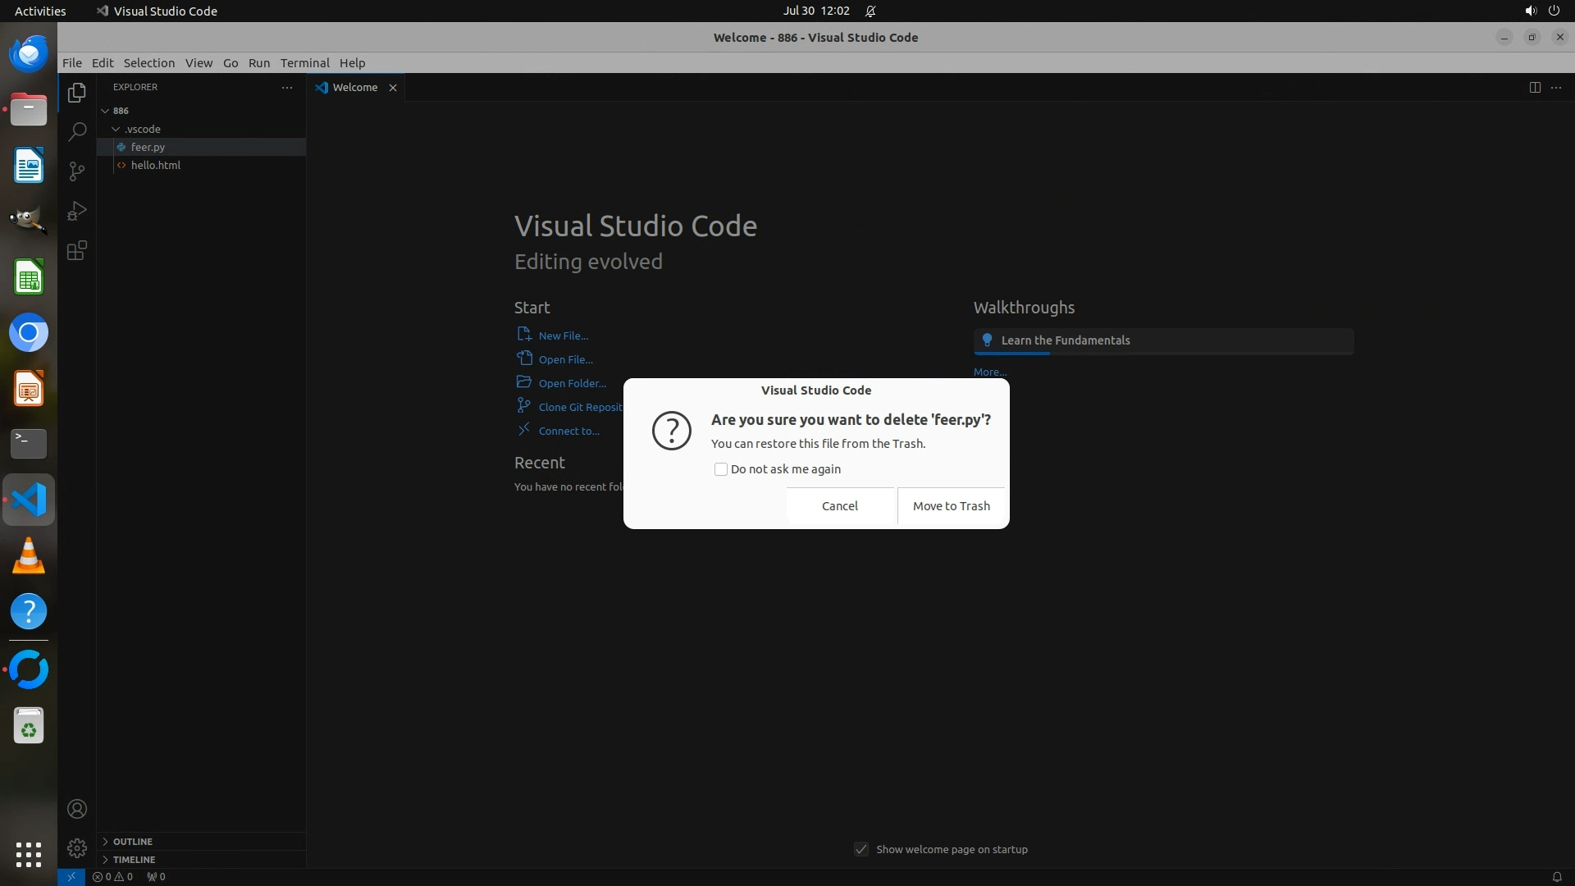The height and width of the screenshot is (886, 1575).
Task: Expand the Timeline section
Action: [134, 859]
